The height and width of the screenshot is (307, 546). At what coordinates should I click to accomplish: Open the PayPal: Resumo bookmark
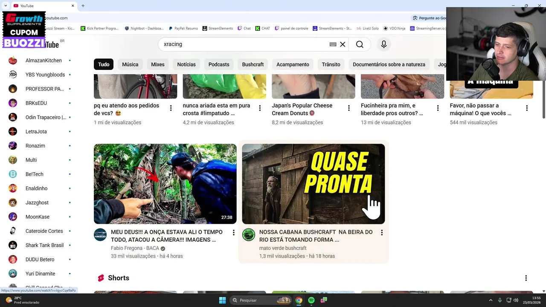[x=183, y=29]
